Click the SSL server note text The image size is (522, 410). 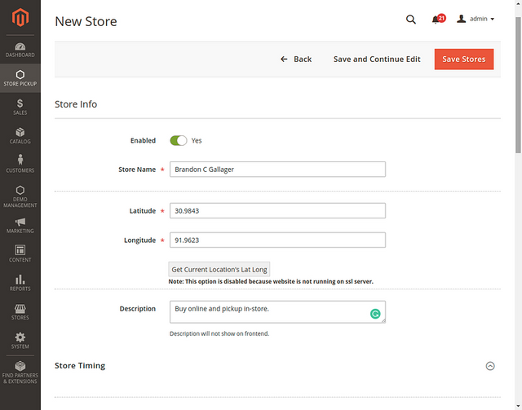click(271, 281)
